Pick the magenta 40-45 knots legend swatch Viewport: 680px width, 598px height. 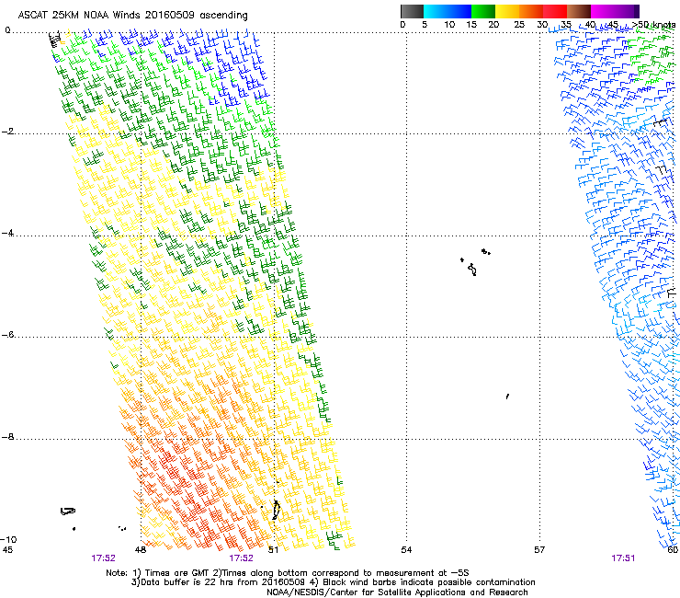[603, 11]
